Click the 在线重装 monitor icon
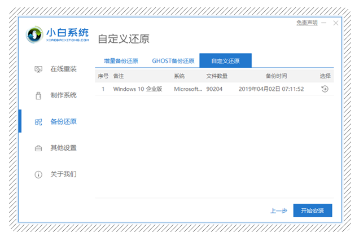359x237 pixels. click(38, 69)
